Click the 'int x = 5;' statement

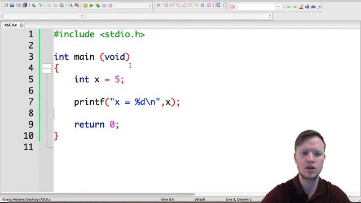point(99,80)
